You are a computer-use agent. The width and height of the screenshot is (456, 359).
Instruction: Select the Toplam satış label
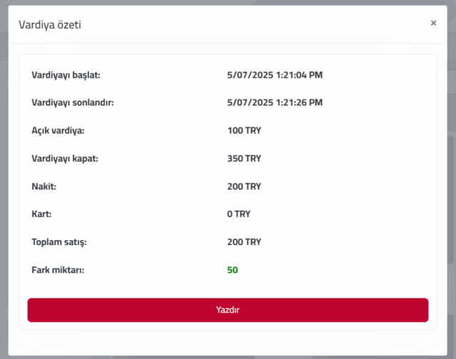(x=58, y=242)
